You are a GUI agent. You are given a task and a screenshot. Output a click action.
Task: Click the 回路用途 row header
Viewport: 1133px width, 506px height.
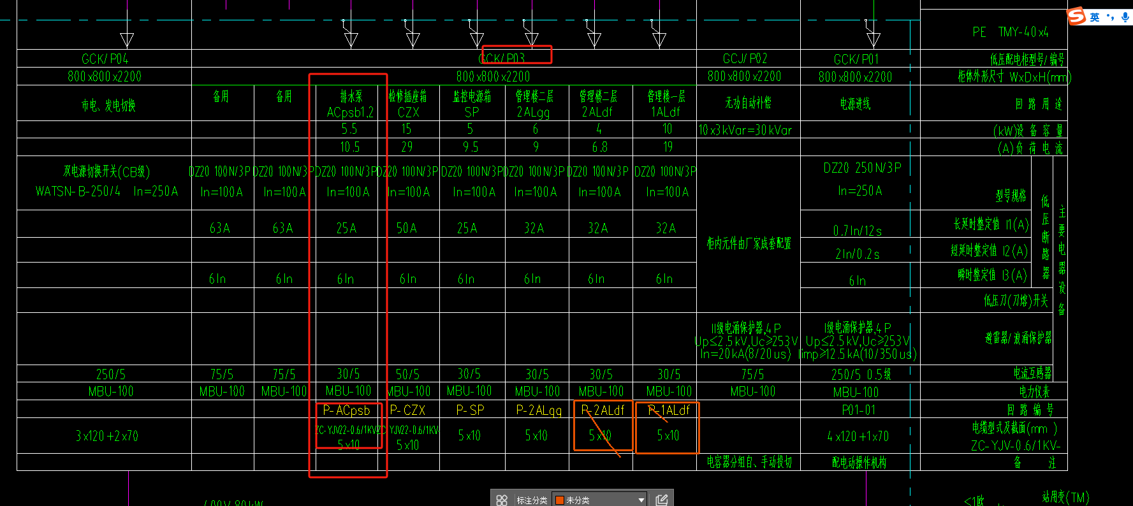point(1039,104)
